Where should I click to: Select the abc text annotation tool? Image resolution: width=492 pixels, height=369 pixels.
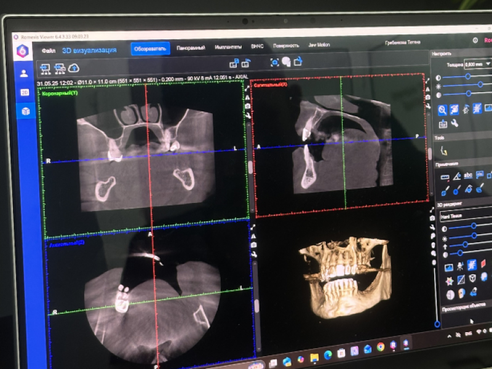pos(468,175)
